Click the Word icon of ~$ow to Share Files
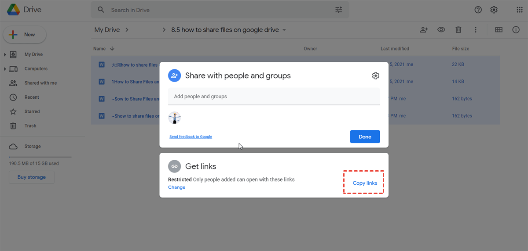The image size is (528, 251). pos(102,99)
